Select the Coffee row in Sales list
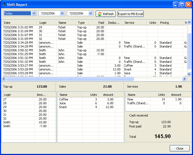 pyautogui.click(x=64, y=100)
